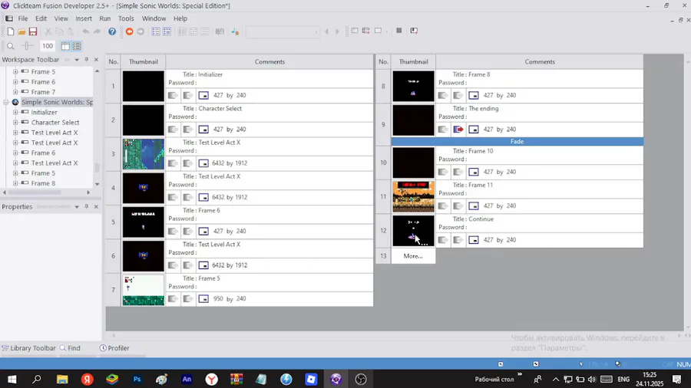The image size is (691, 388).
Task: Open Windows Start menu
Action: pyautogui.click(x=12, y=379)
